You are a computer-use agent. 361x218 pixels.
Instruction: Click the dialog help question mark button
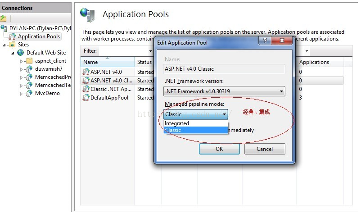pos(265,41)
